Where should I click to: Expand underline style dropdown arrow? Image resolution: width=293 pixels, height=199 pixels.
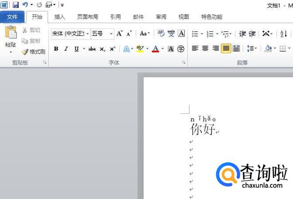[x=84, y=49]
